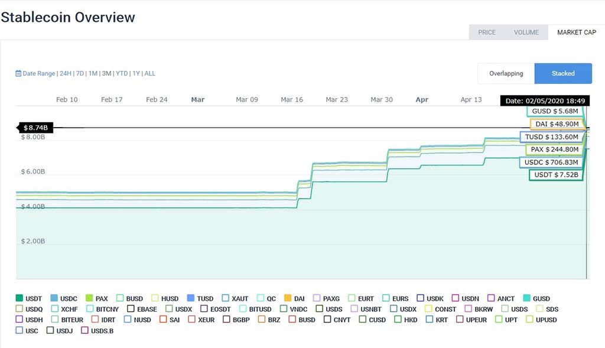Screen dimensions: 605x348
Task: Choose the 7D date range
Action: point(80,73)
